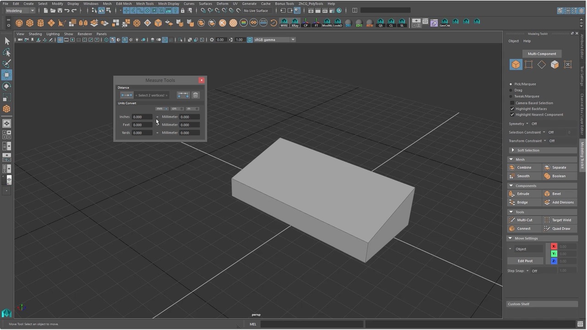Image resolution: width=587 pixels, height=330 pixels.
Task: Click the Multi-Component button
Action: coord(542,54)
